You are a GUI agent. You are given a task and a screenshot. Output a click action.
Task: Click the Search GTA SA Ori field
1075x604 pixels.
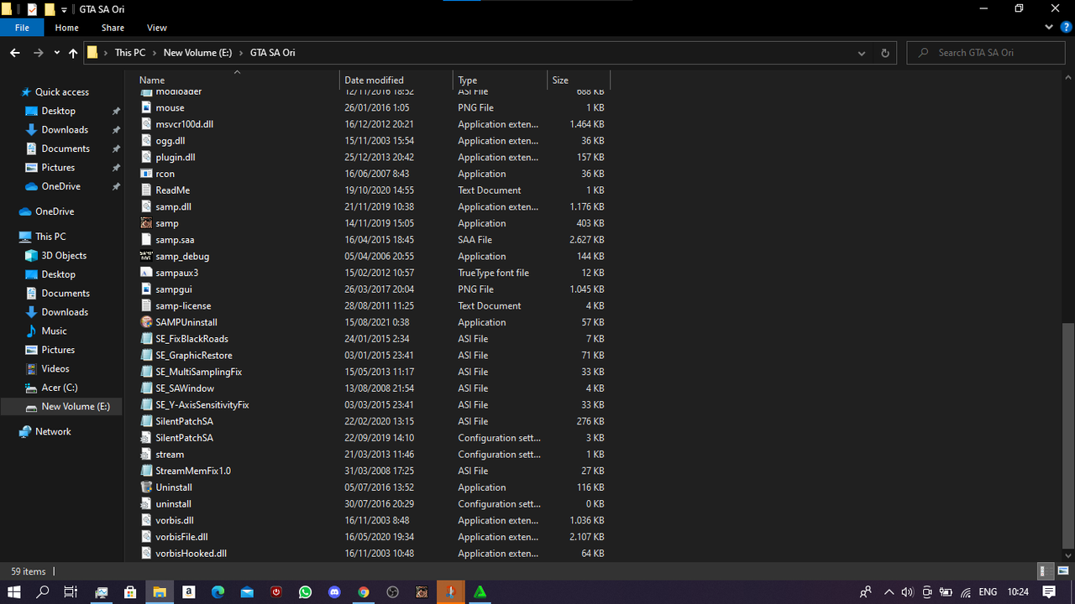pos(988,53)
